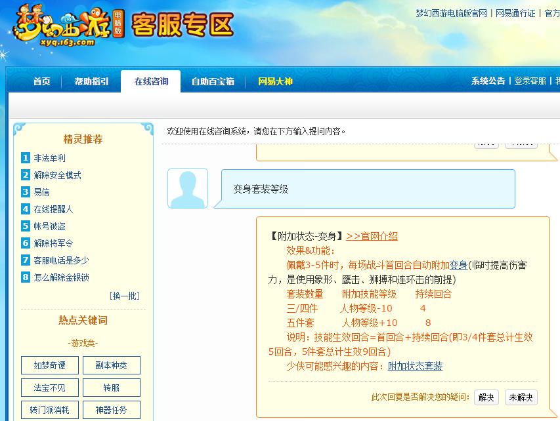This screenshot has height=421, width=560.
Task: Open the 变身 link in the reply
Action: [458, 265]
